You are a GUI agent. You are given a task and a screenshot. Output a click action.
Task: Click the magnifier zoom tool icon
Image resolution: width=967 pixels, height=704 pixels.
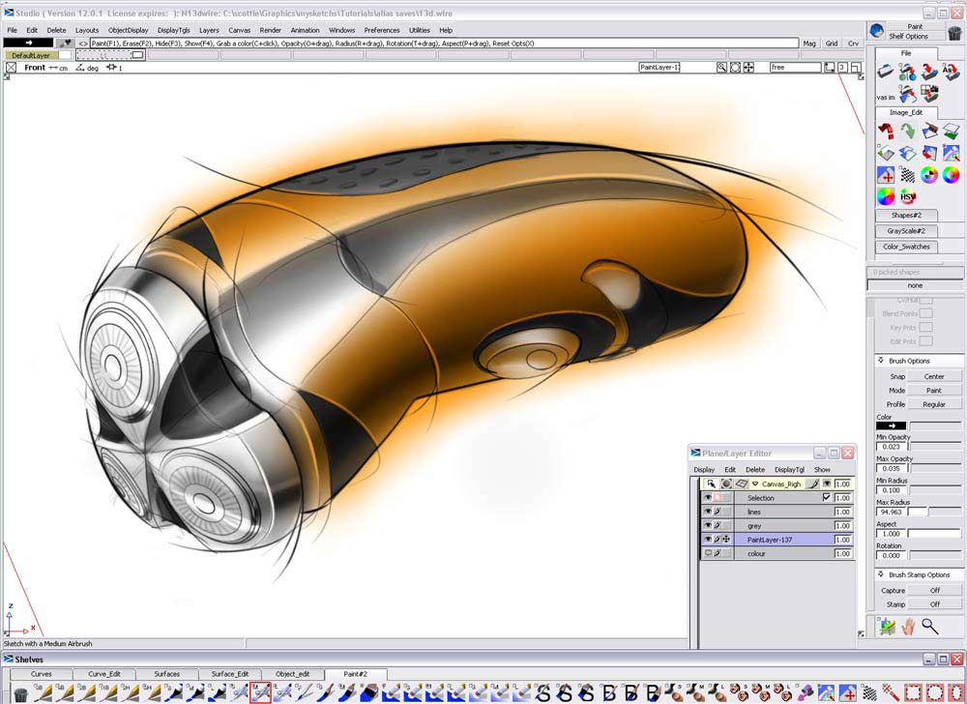[x=930, y=627]
